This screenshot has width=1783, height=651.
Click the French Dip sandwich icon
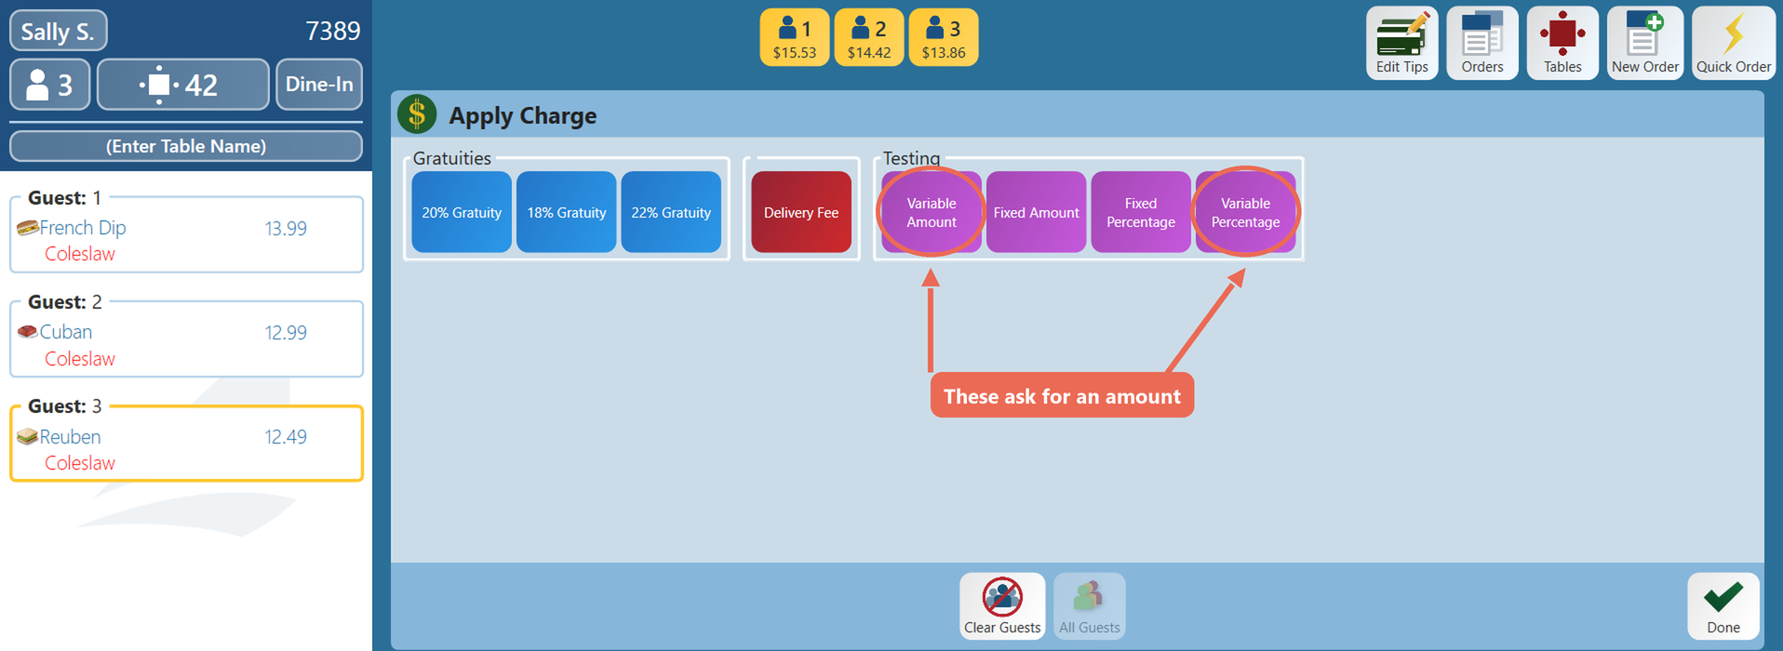click(27, 228)
